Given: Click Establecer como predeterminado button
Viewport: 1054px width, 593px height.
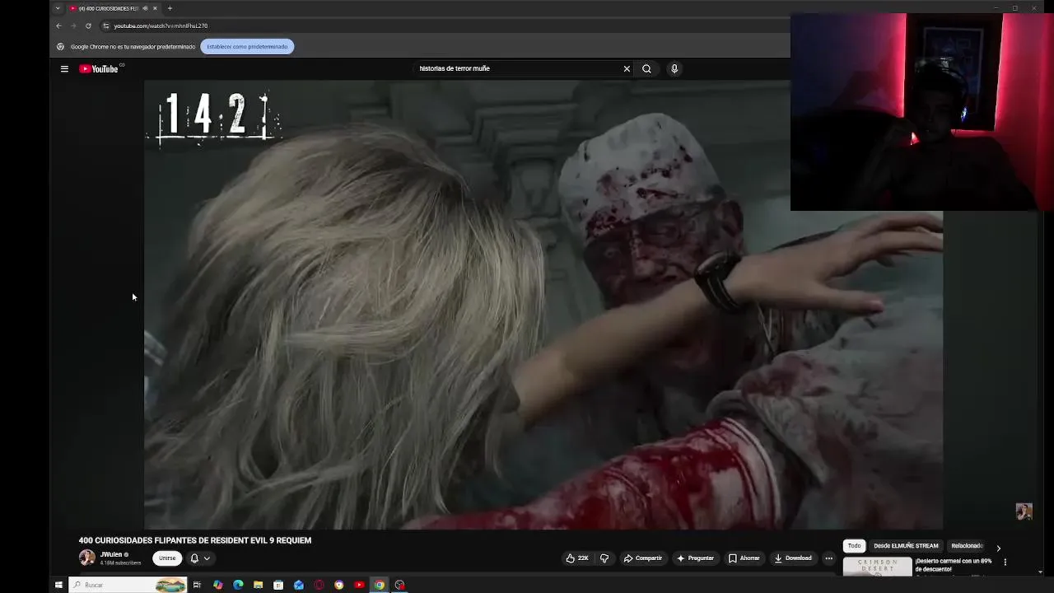Looking at the screenshot, I should pos(247,47).
